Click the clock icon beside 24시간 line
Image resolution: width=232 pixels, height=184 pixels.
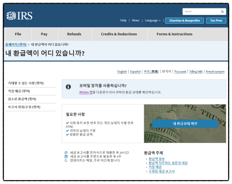pyautogui.click(x=66, y=153)
